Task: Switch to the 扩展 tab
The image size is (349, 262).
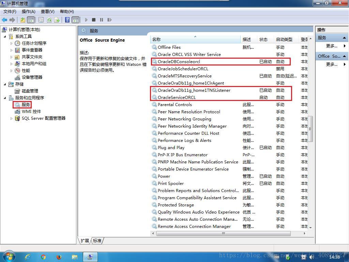Action: (85, 241)
